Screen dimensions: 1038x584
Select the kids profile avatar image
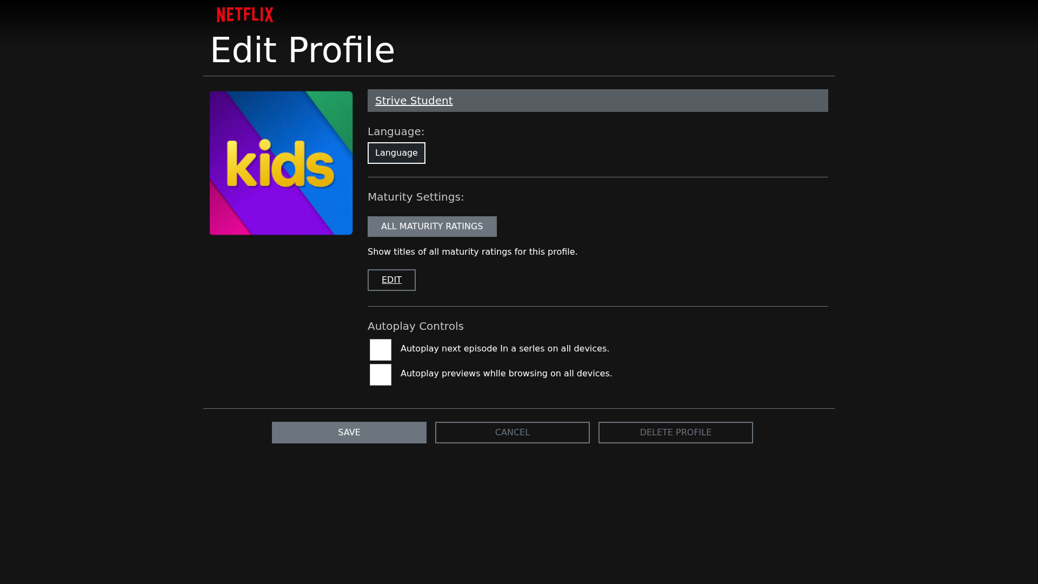click(281, 163)
